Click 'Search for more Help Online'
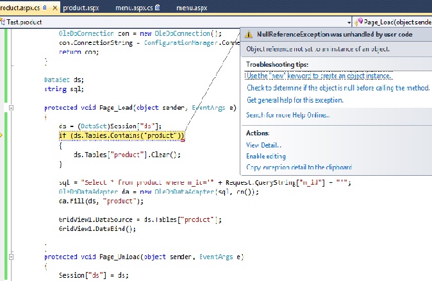Screen dimensions: 432x281 coord(288,115)
